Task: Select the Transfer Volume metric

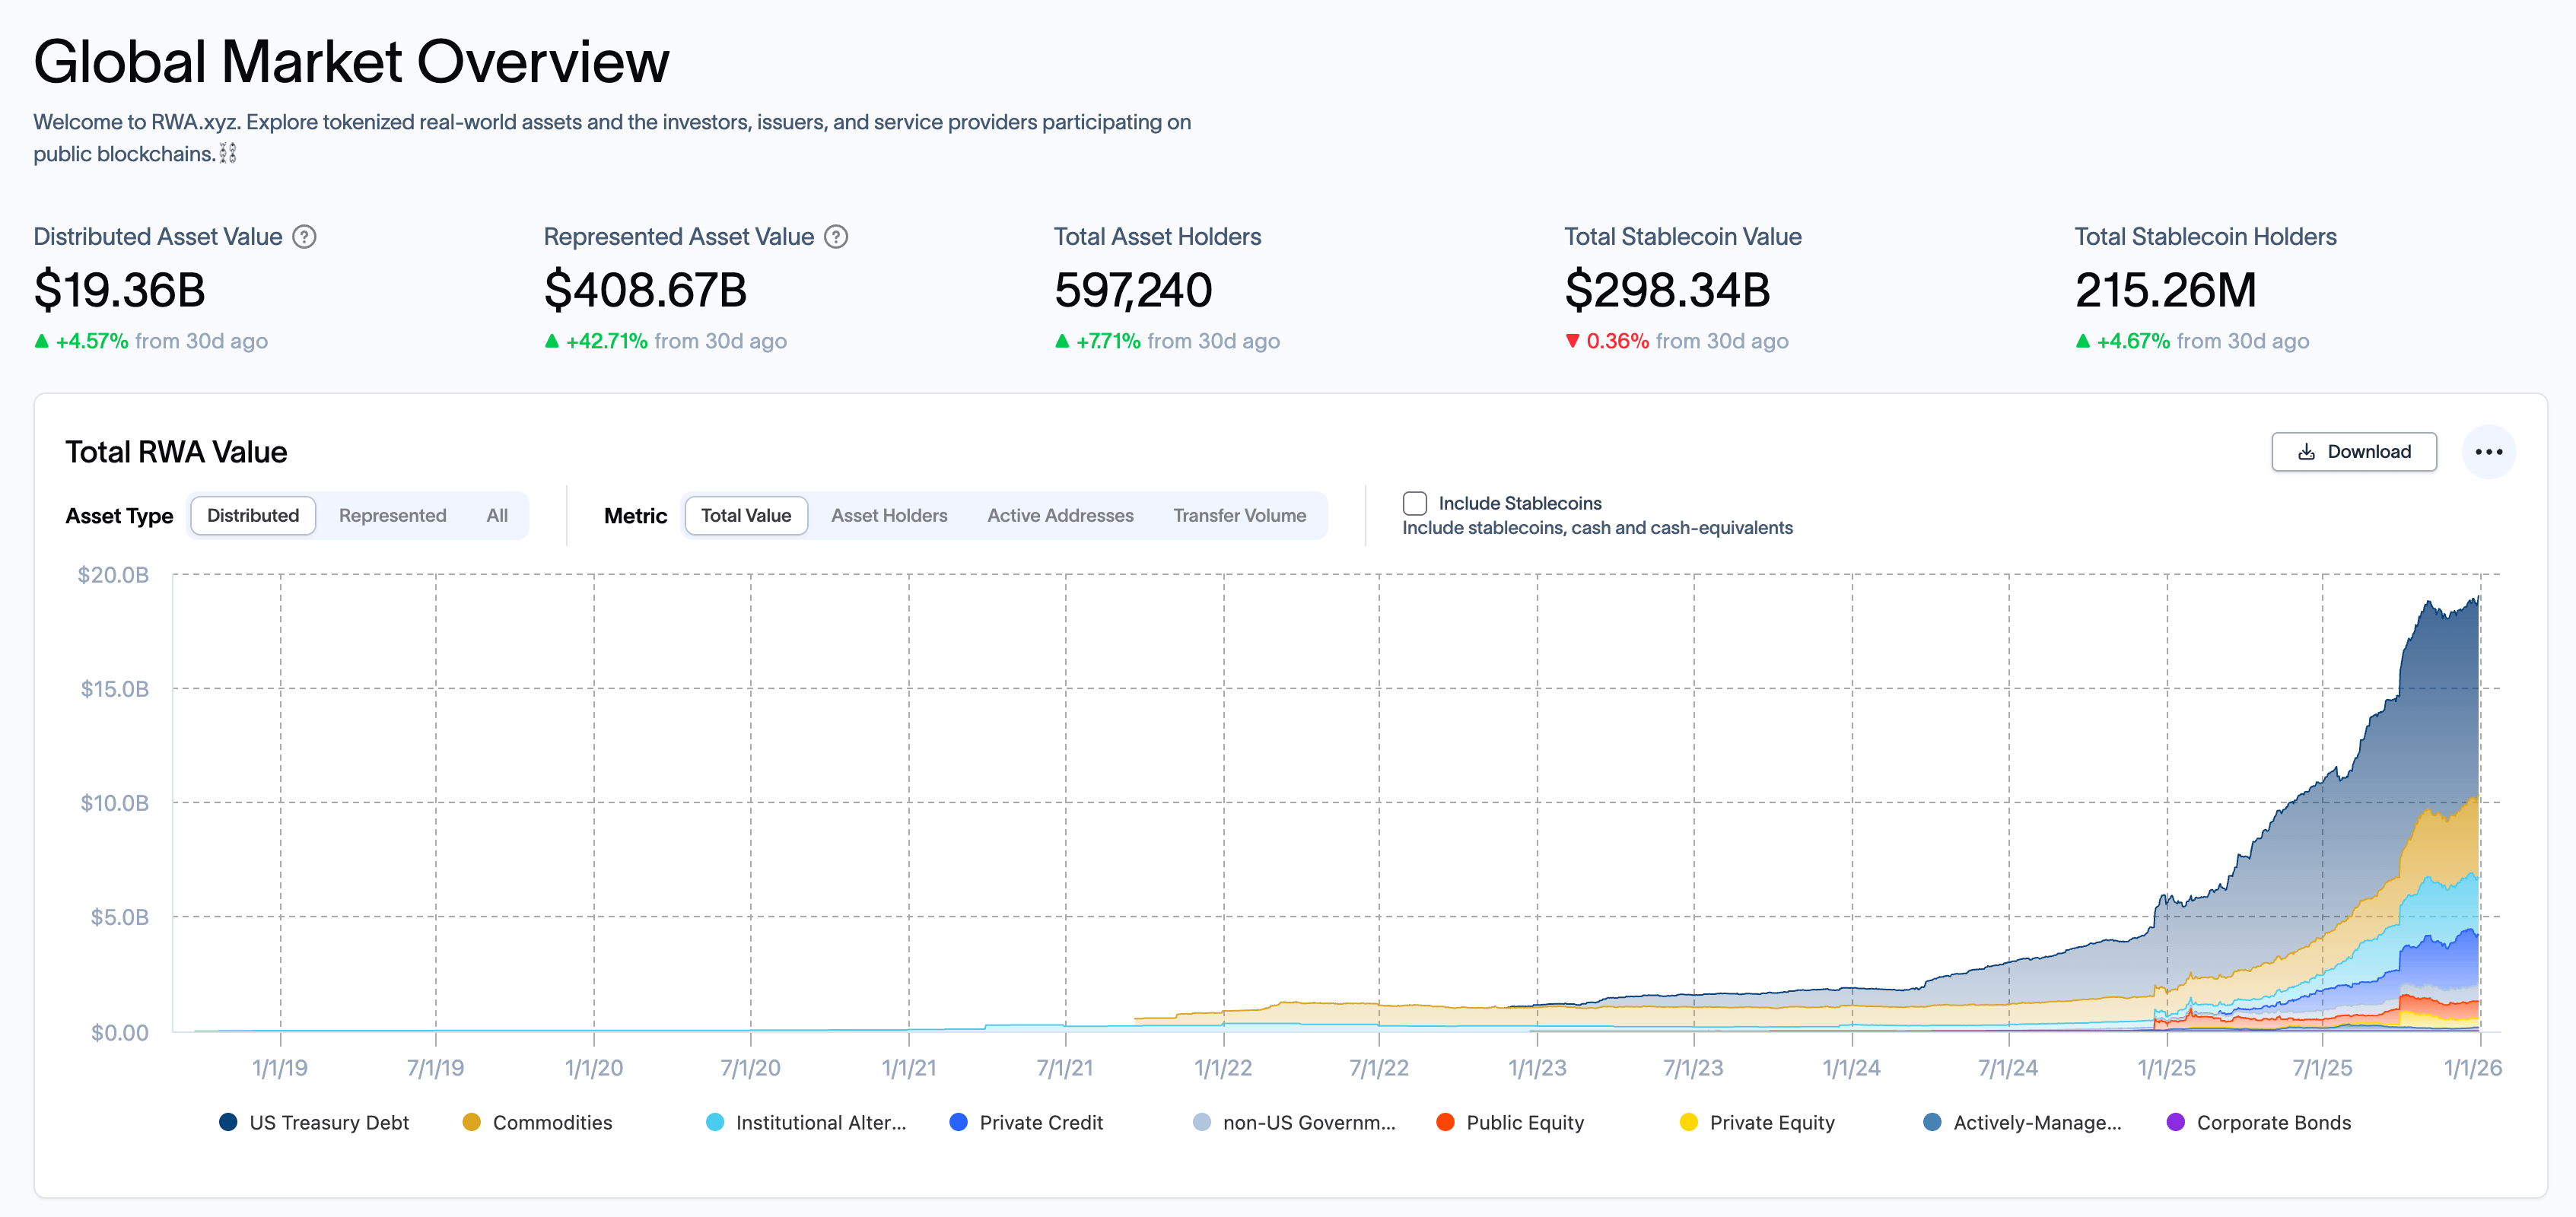Action: pos(1239,516)
